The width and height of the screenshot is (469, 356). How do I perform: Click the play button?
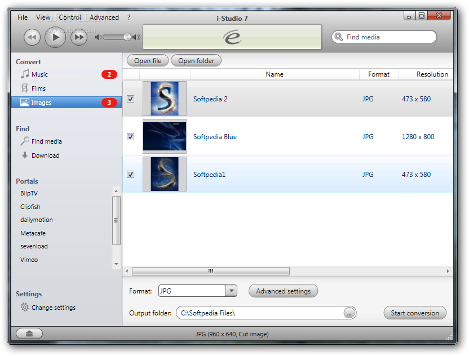tap(55, 37)
